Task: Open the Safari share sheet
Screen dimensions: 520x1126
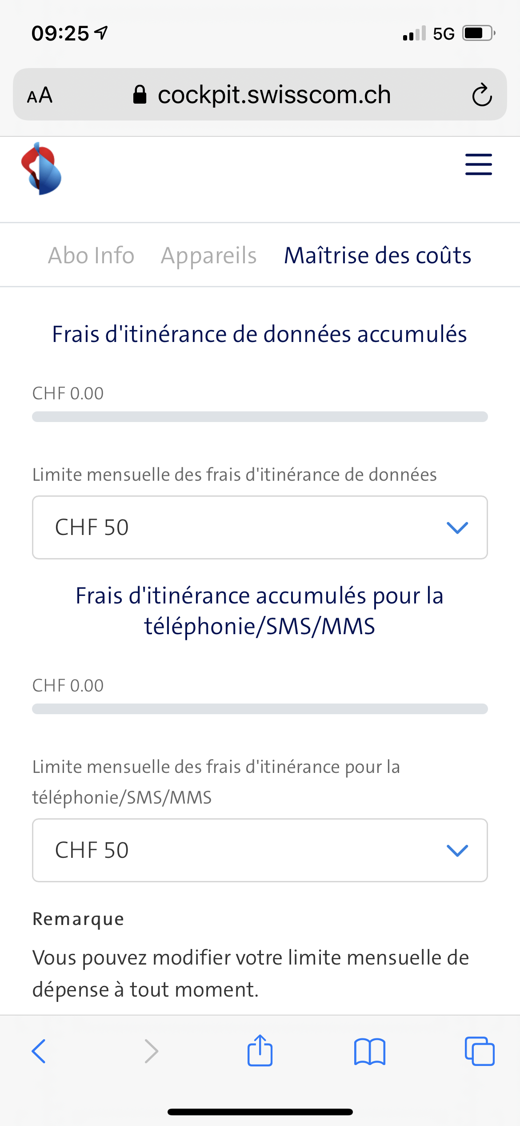Action: click(260, 1050)
